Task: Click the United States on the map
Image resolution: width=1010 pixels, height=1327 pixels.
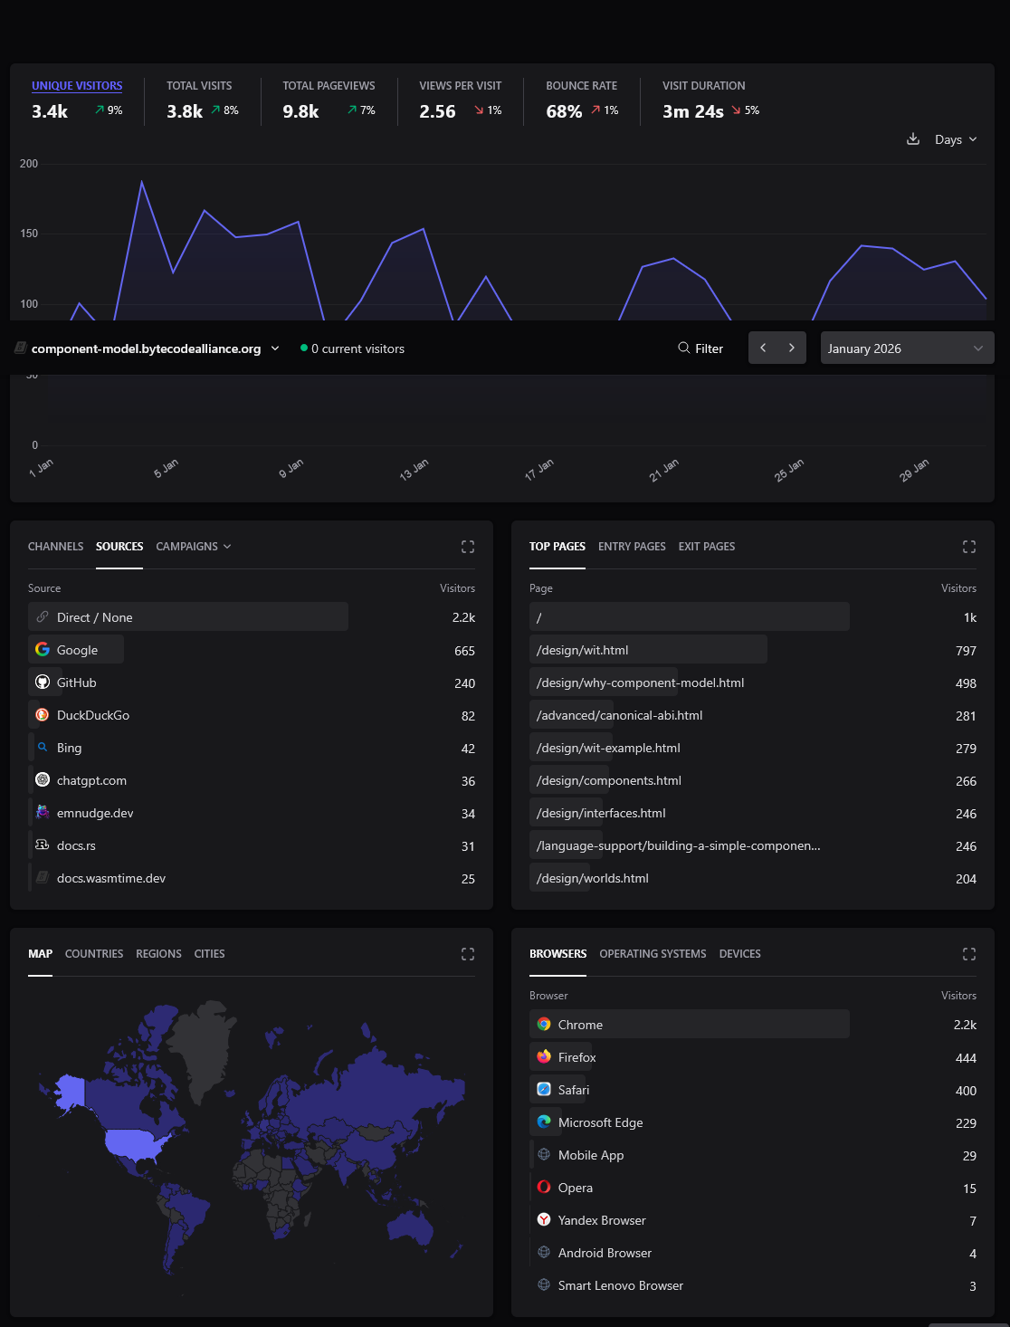Action: point(136,1143)
